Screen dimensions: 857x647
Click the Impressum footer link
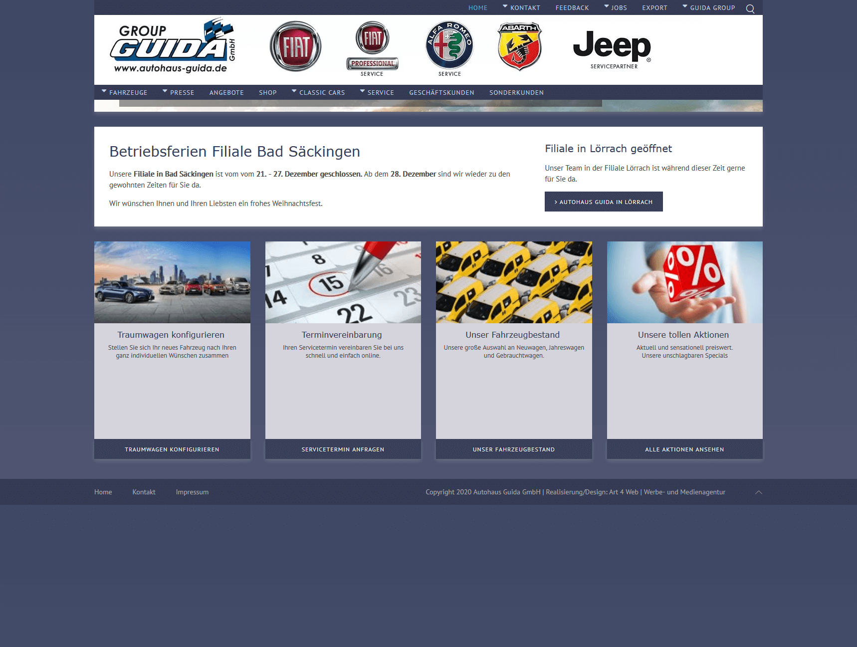point(192,492)
